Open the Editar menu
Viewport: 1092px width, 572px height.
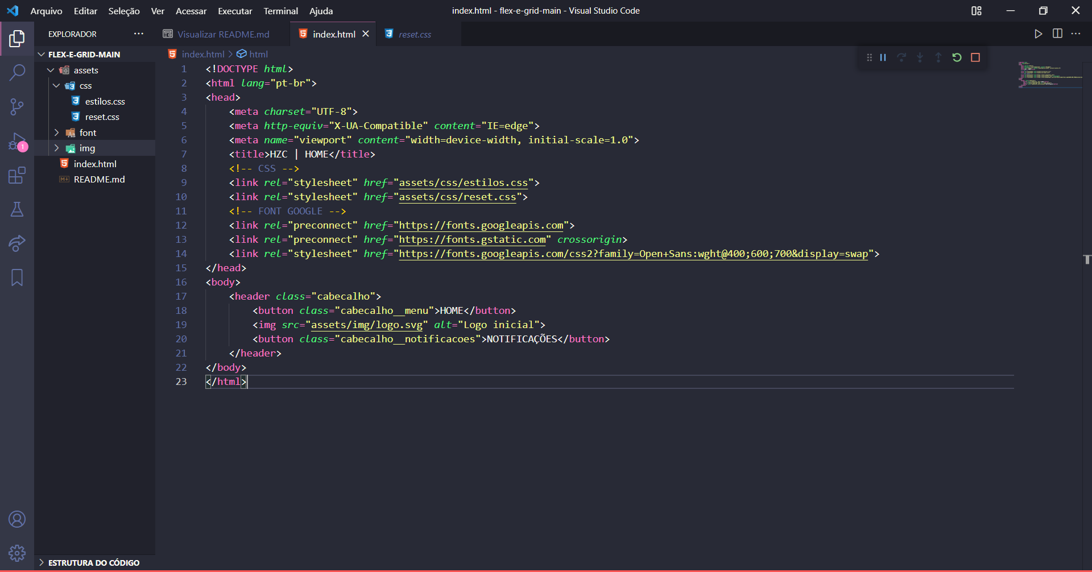click(x=85, y=11)
